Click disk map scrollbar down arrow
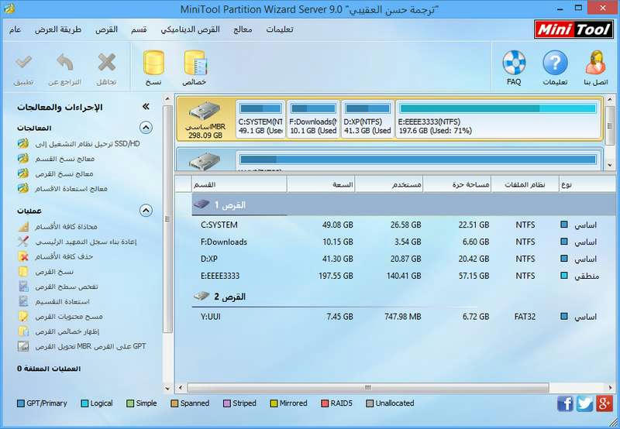 point(610,165)
